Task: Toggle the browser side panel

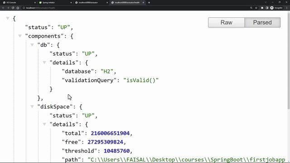Action: click(267, 8)
